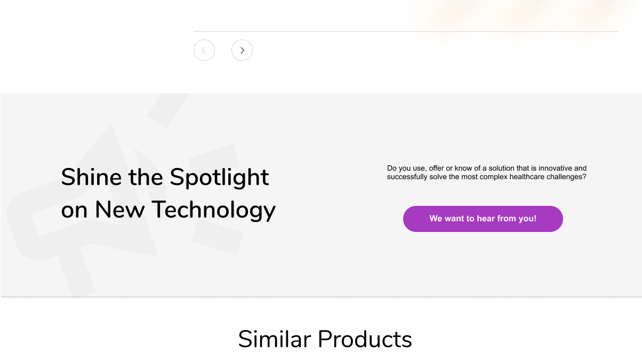Screen dimensions: 642x361
Task: Click the word "Spotlight" in the heading
Action: point(219,177)
